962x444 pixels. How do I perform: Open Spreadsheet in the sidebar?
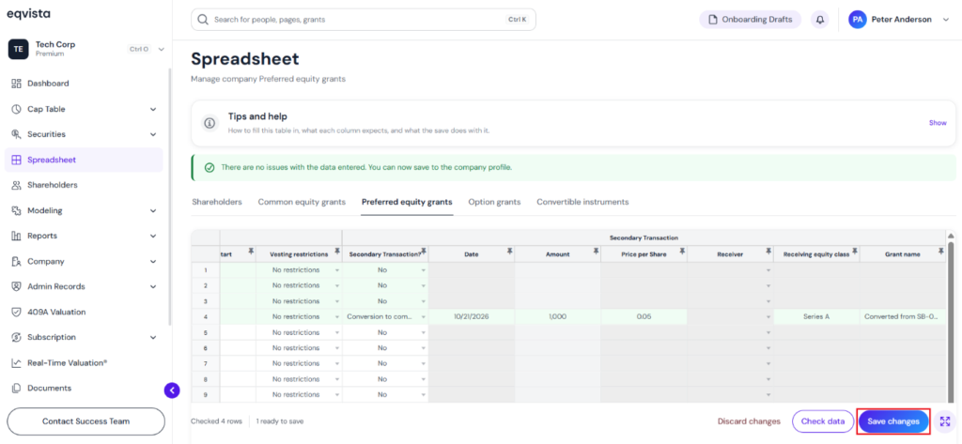tap(84, 161)
